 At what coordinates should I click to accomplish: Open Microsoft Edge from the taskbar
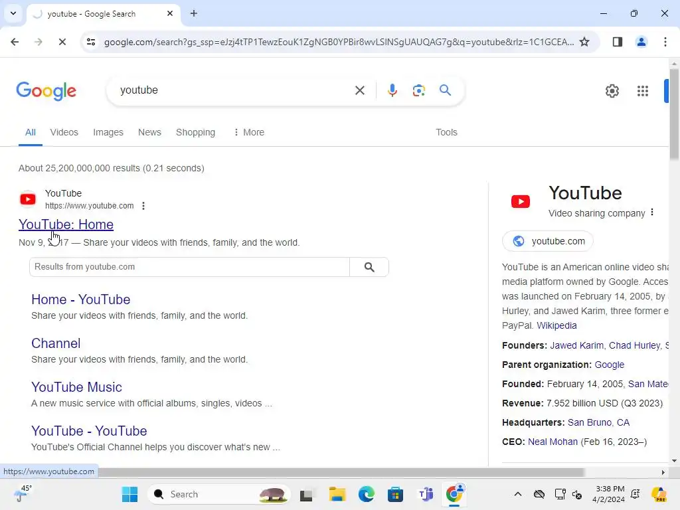[x=367, y=494]
